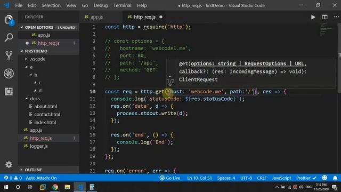The height and width of the screenshot is (192, 341).
Task: Show next signature in parameter hint
Action: [x=170, y=85]
